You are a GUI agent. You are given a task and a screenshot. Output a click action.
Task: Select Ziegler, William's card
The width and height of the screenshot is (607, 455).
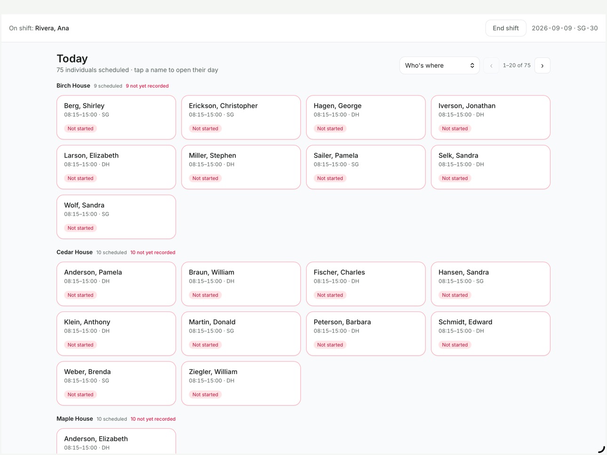click(x=241, y=383)
